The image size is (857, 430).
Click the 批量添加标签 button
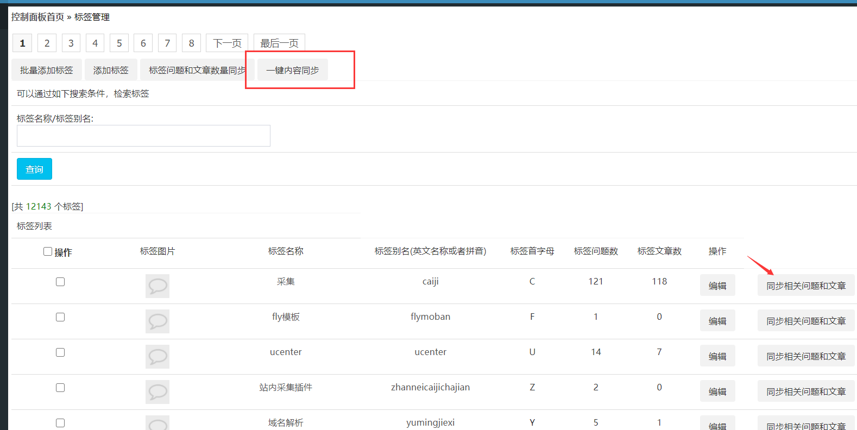coord(47,70)
